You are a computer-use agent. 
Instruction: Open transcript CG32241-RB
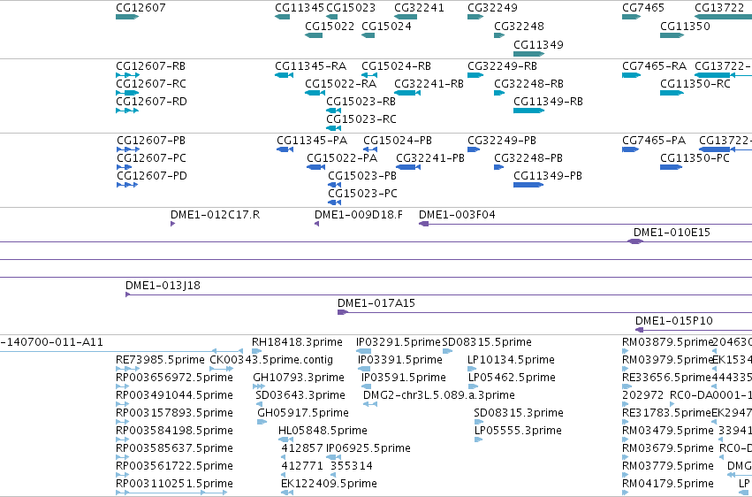click(x=429, y=83)
